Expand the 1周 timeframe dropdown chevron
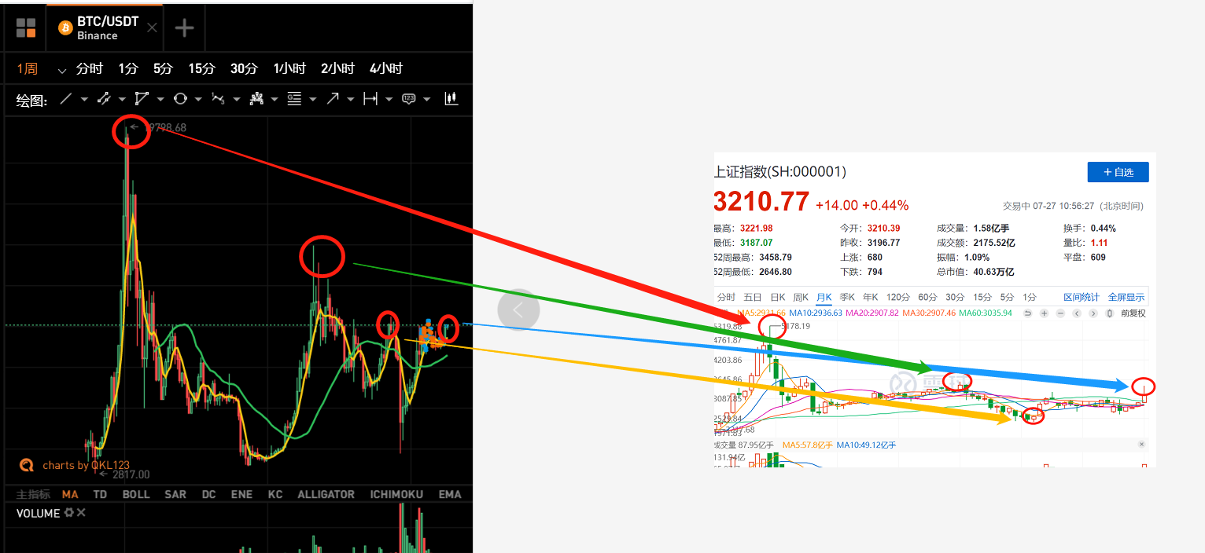The height and width of the screenshot is (553, 1205). pos(62,70)
